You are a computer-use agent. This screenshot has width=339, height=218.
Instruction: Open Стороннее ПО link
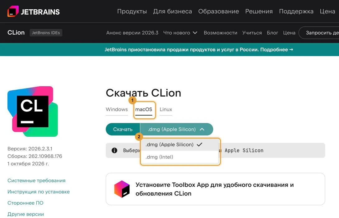point(25,203)
